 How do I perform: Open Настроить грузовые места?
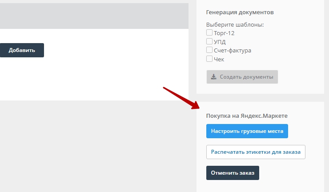[x=247, y=131]
